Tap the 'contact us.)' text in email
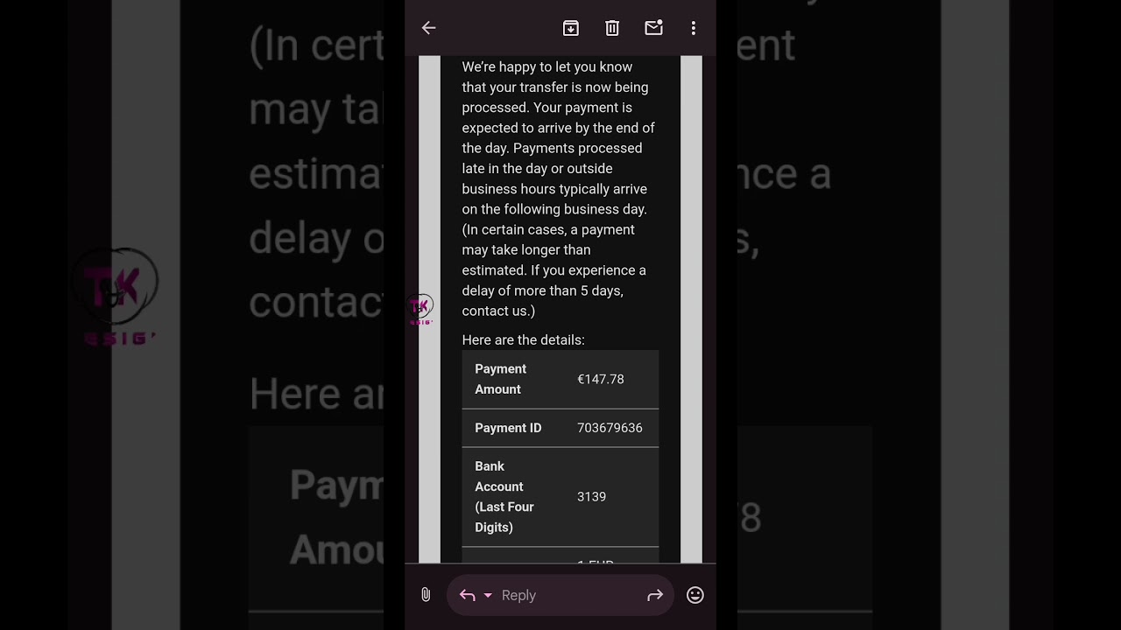 (x=498, y=311)
